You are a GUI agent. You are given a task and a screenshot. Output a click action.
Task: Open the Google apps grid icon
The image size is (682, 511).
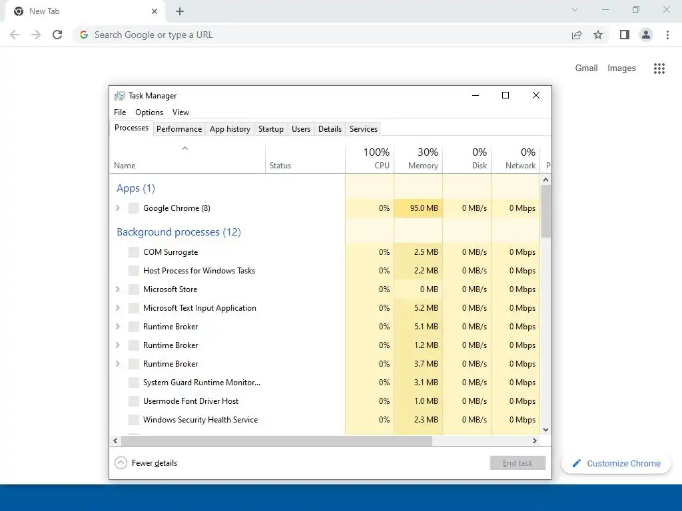coord(659,69)
